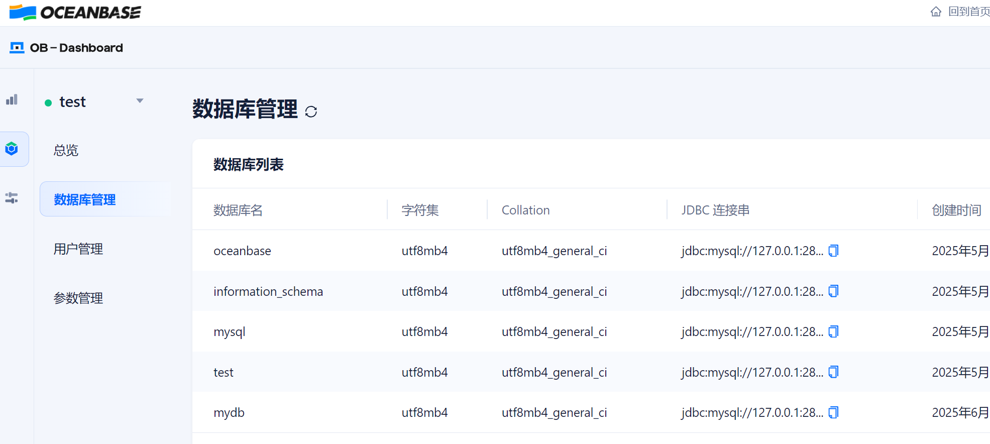Click the creation date in mysql row
Screen dimensions: 990x444
(x=960, y=331)
